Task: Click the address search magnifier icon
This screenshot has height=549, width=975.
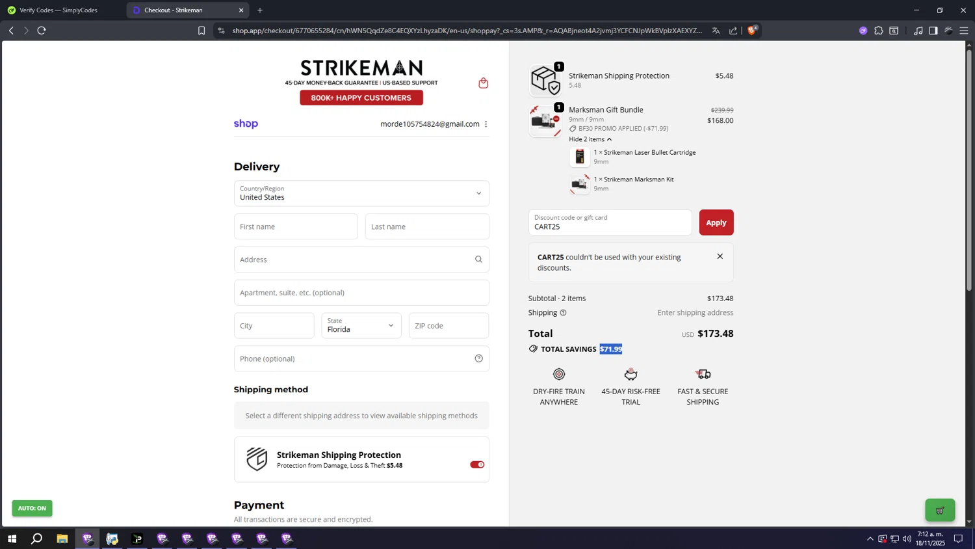Action: tap(478, 260)
